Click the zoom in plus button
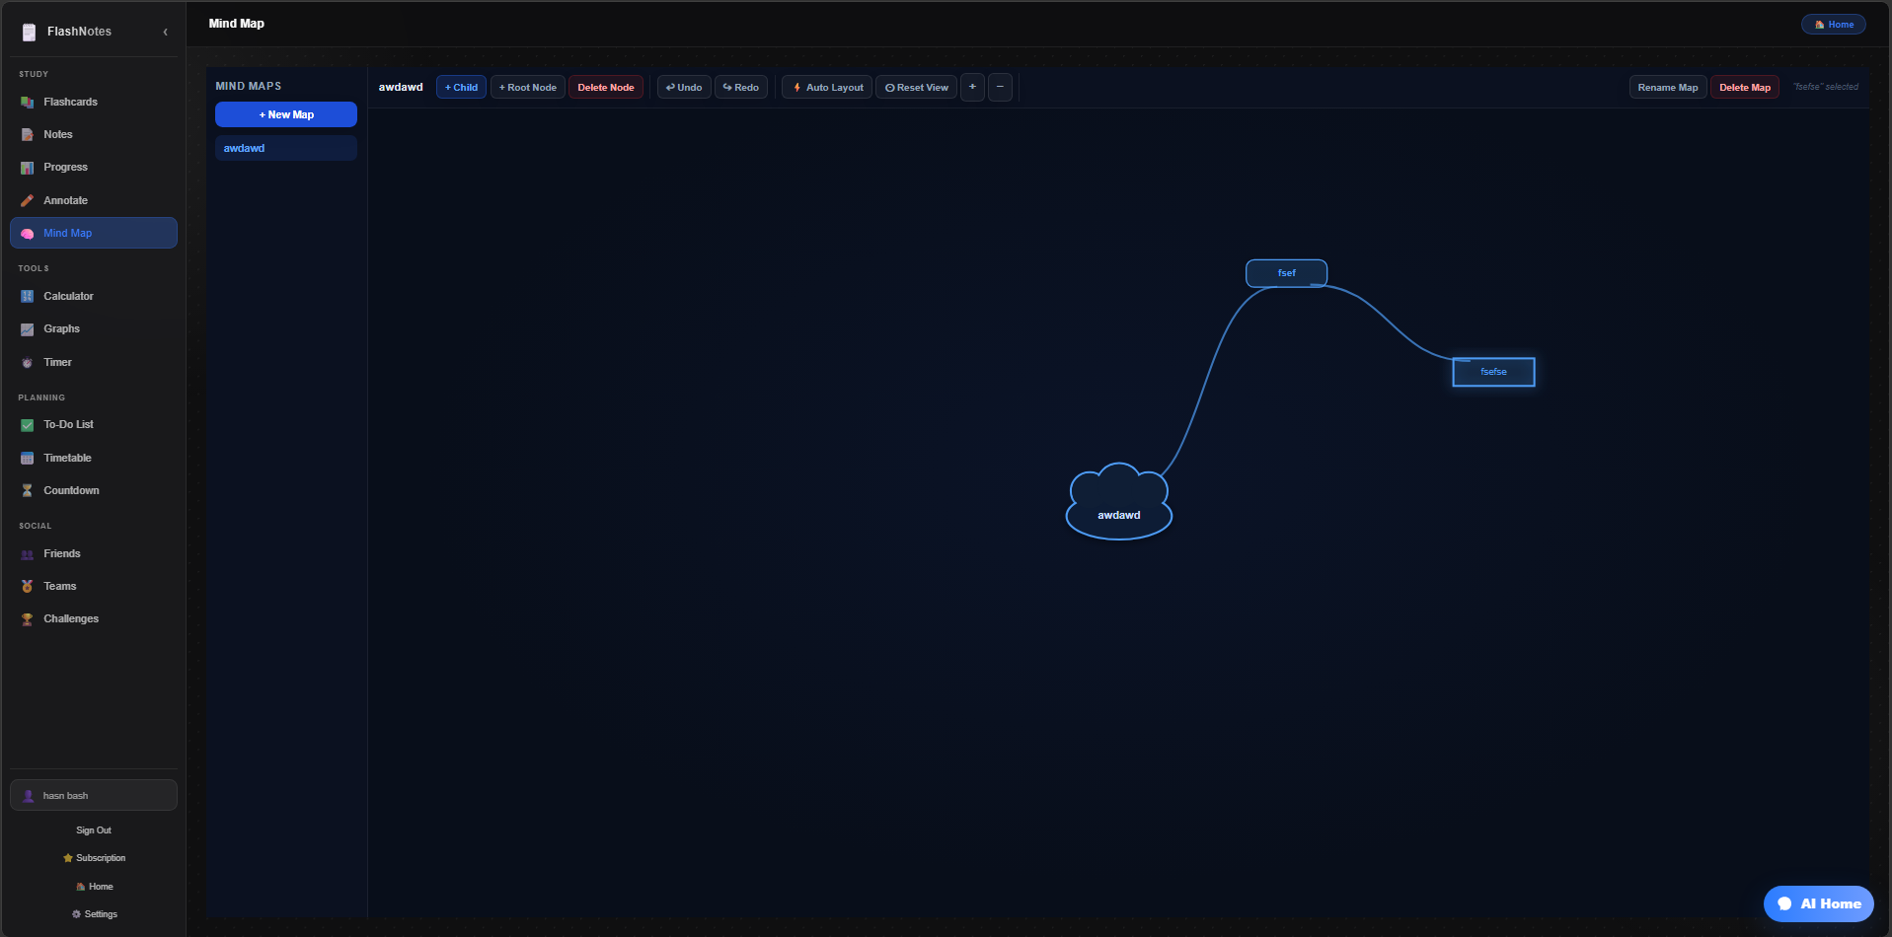This screenshot has width=1892, height=937. 972,87
